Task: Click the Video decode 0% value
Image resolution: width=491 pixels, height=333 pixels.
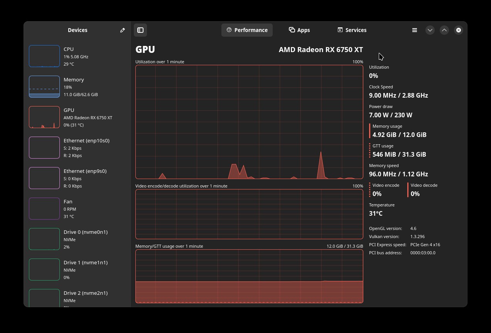Action: [x=415, y=194]
